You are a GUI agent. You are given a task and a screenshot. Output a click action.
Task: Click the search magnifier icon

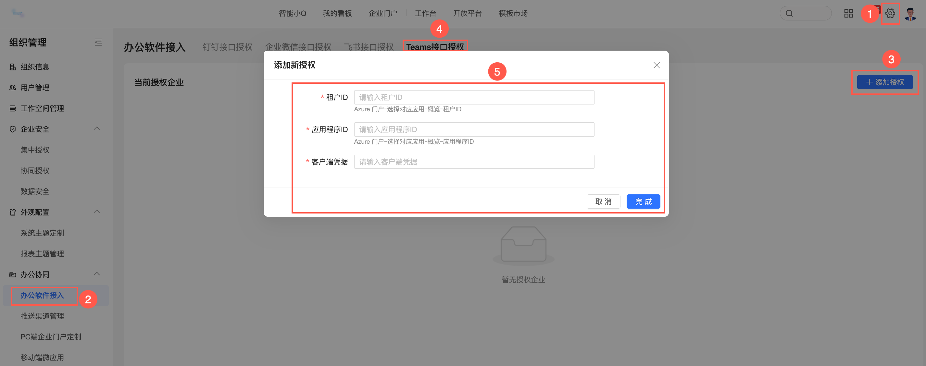789,14
